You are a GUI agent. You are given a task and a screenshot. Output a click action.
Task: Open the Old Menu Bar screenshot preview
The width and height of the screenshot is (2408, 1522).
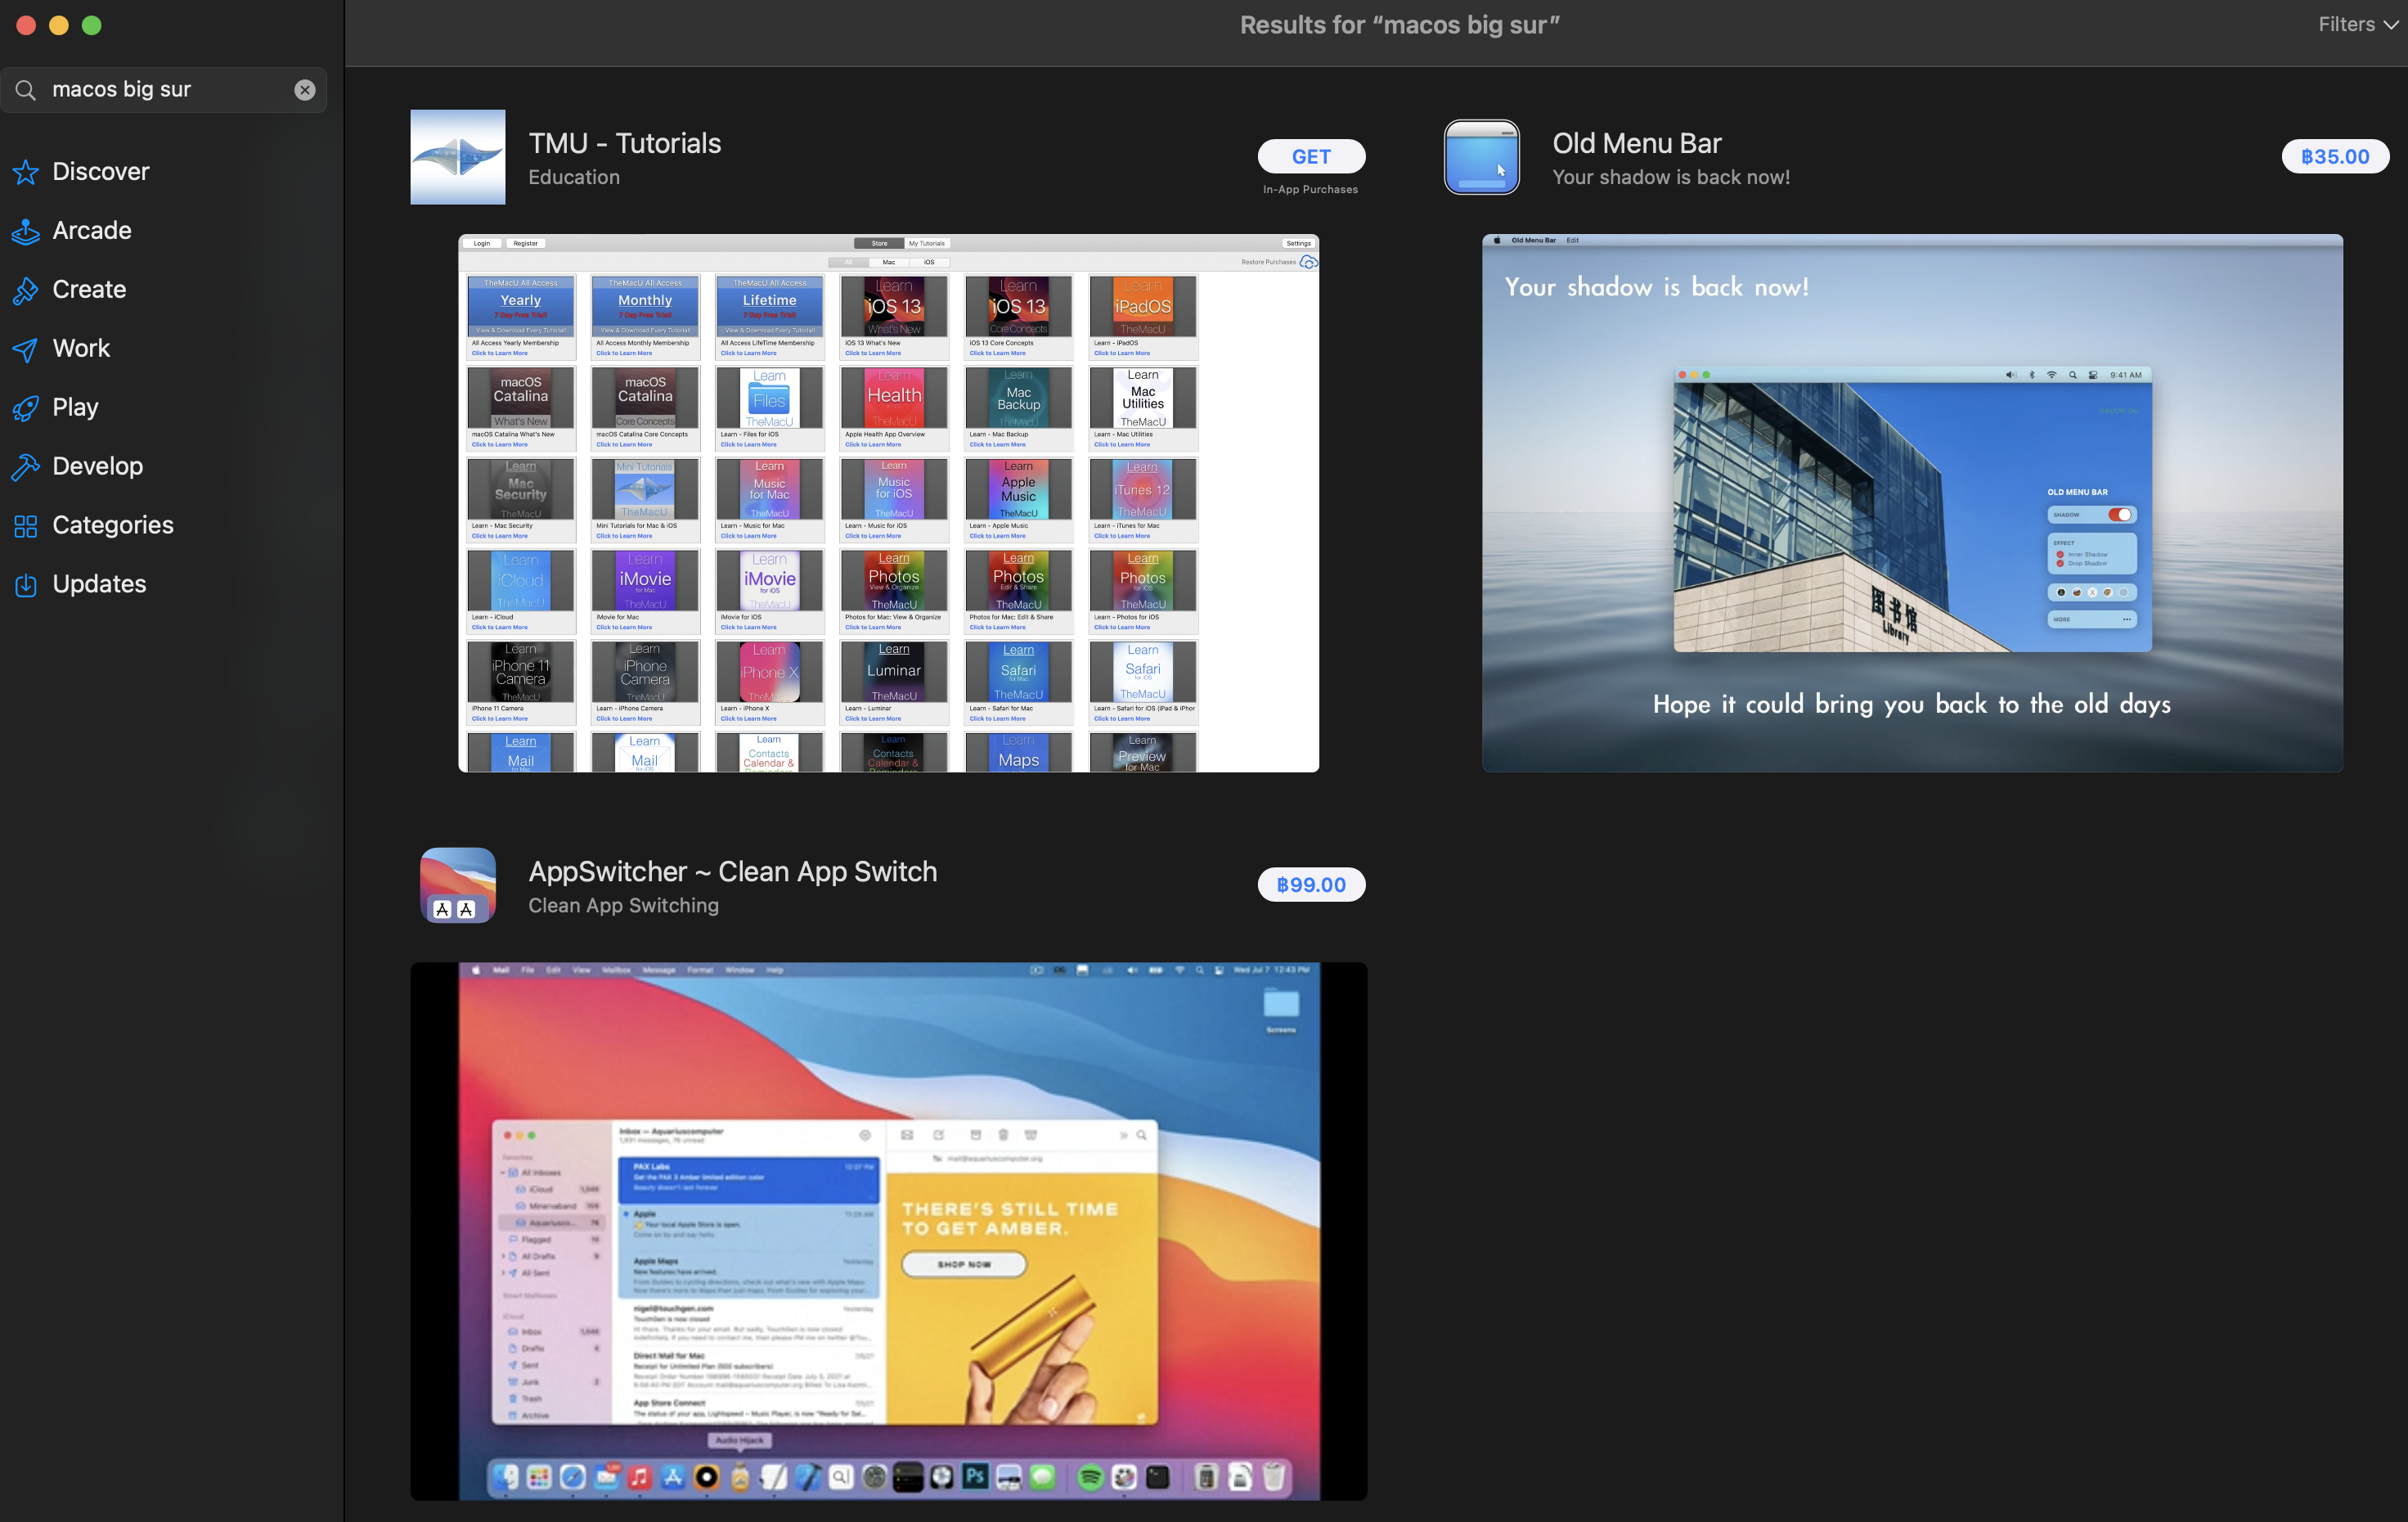(1911, 502)
